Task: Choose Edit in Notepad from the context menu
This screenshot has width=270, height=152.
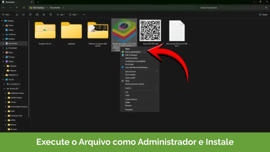Action: click(x=131, y=55)
